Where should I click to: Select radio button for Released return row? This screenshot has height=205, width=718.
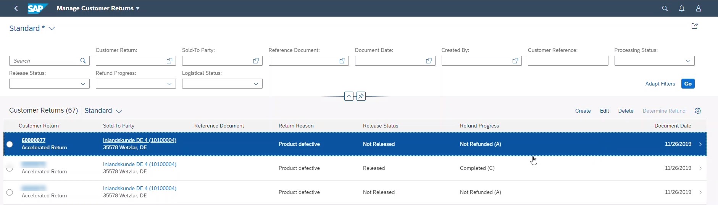(x=10, y=168)
